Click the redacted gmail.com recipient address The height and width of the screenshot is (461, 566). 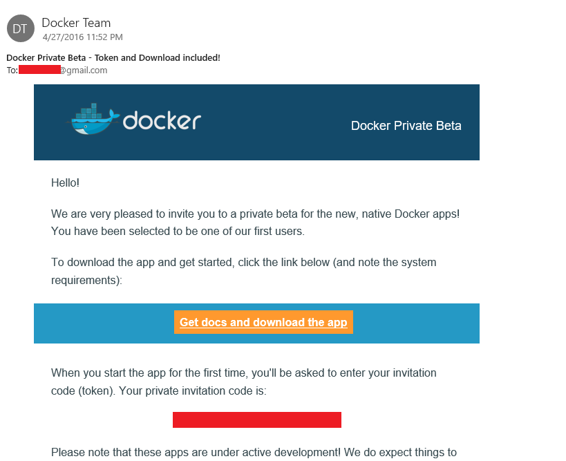(63, 70)
